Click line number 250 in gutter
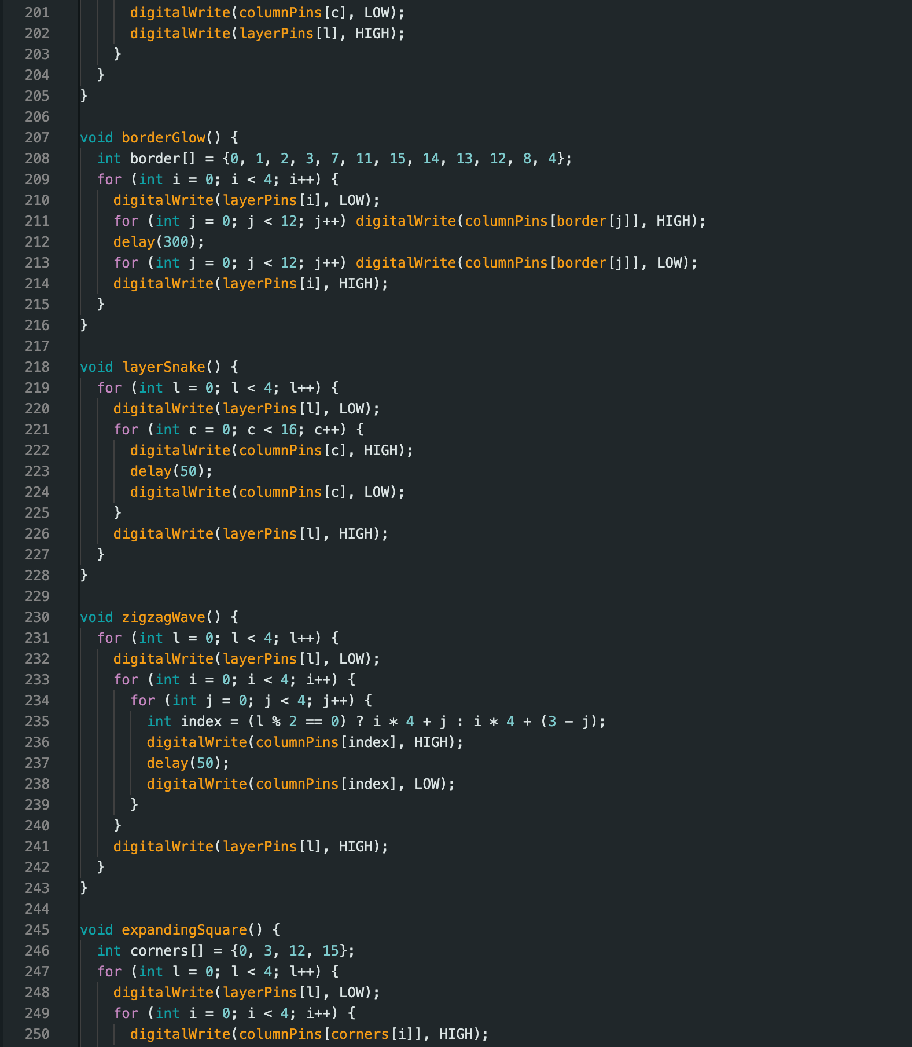 click(x=37, y=1034)
